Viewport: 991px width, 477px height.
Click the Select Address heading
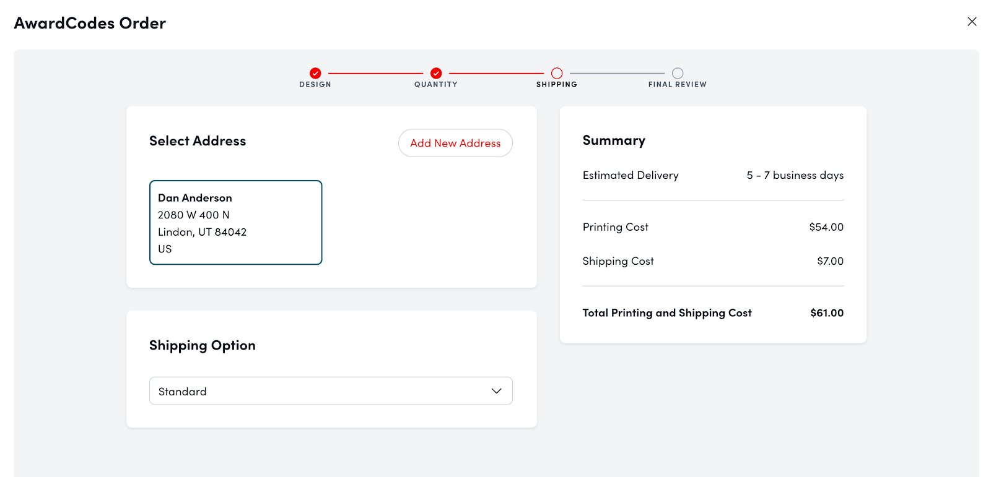coord(198,141)
